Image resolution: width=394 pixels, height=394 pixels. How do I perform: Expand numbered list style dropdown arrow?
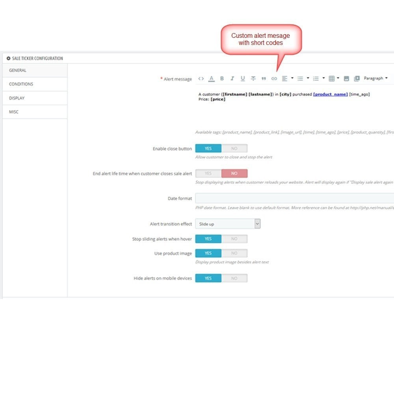[x=323, y=78]
